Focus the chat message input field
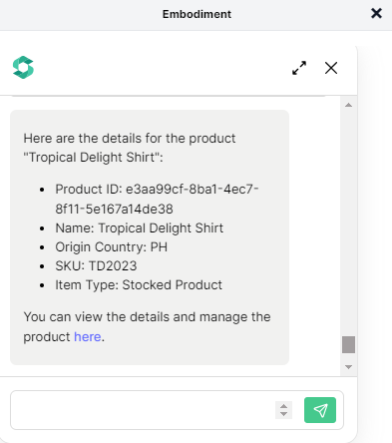392x443 pixels. 143,410
